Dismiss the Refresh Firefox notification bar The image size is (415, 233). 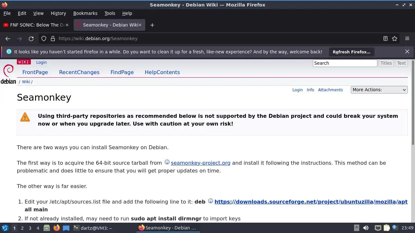point(407,51)
